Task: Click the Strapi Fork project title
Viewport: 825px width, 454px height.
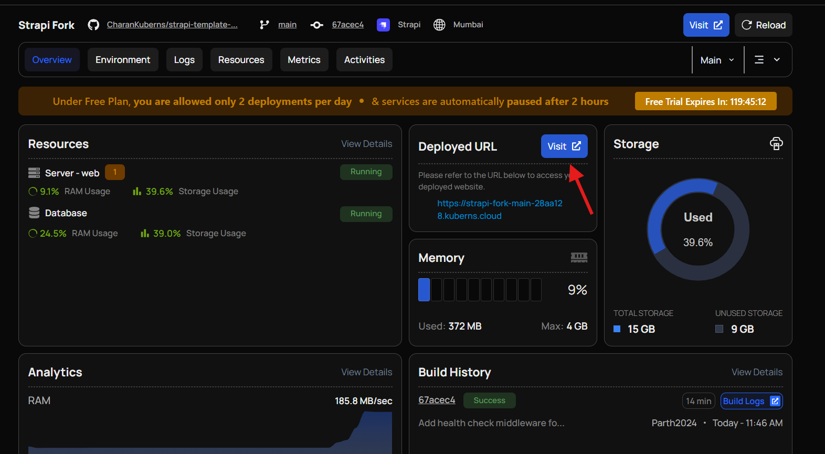Action: point(46,25)
